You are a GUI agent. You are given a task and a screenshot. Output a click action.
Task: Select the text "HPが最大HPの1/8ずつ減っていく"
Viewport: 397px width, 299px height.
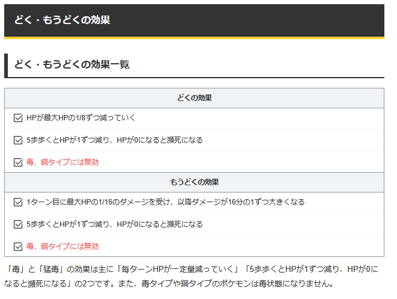(x=81, y=118)
